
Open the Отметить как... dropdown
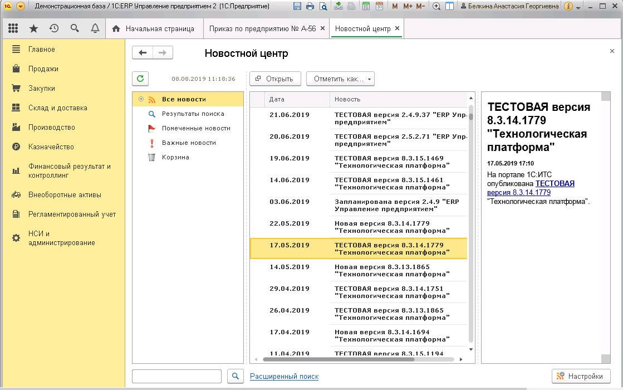(340, 79)
